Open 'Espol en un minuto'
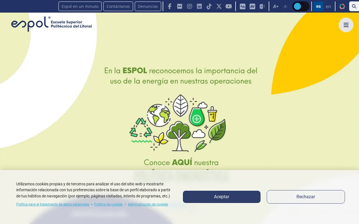Screen dimensions: 359x224 point(80,6)
